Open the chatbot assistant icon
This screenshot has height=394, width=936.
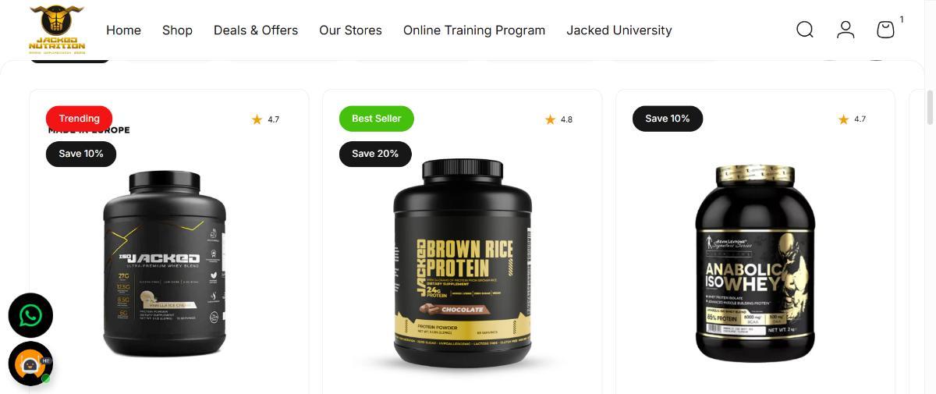click(x=30, y=364)
